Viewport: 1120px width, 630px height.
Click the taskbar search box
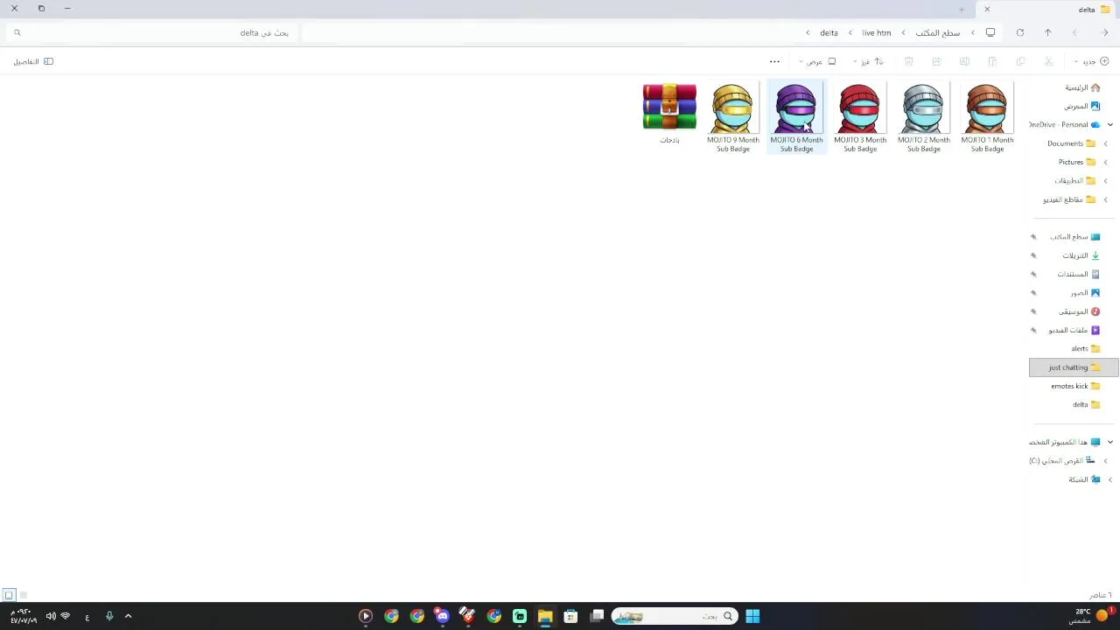click(675, 616)
